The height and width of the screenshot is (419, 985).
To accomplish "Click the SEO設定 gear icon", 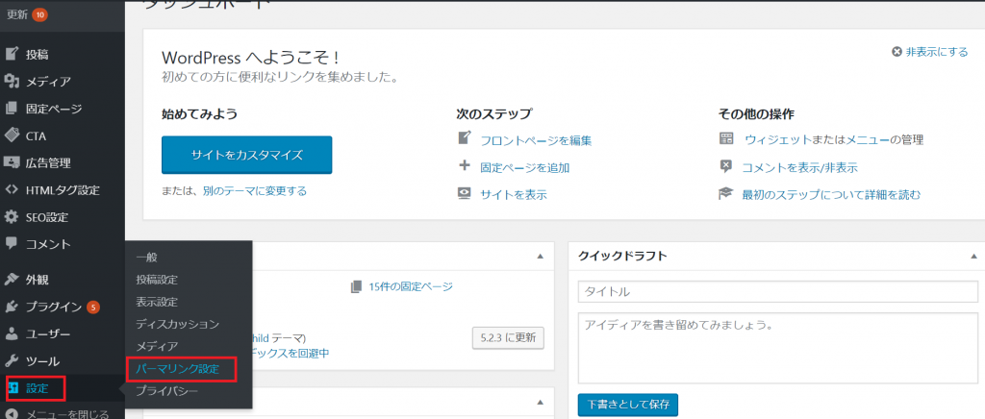I will point(12,217).
